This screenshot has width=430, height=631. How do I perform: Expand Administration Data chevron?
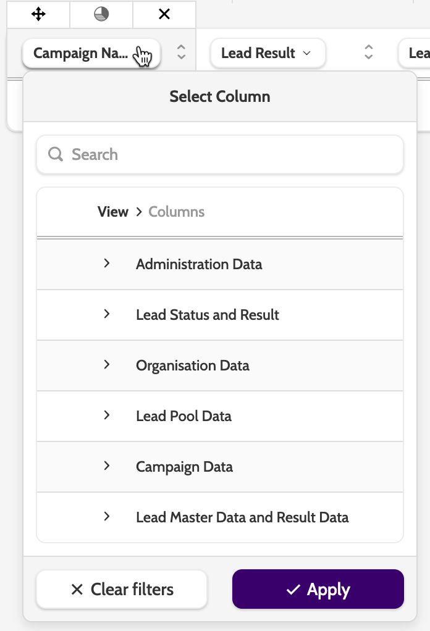click(x=107, y=264)
